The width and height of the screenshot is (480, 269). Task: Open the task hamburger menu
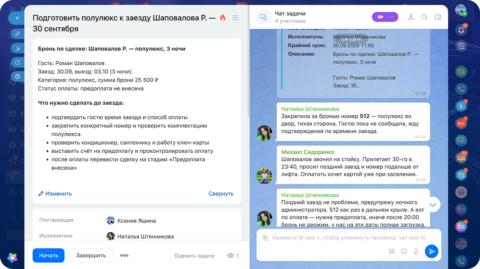(x=236, y=18)
